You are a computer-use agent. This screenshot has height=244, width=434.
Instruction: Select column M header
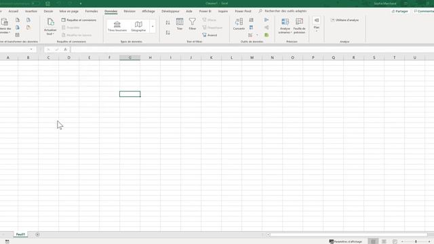252,58
